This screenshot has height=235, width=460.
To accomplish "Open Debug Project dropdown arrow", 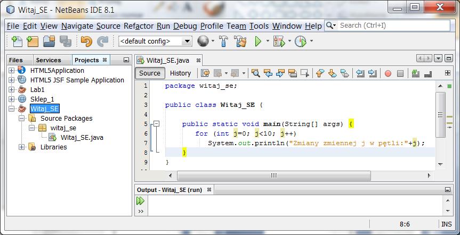I will coord(289,41).
